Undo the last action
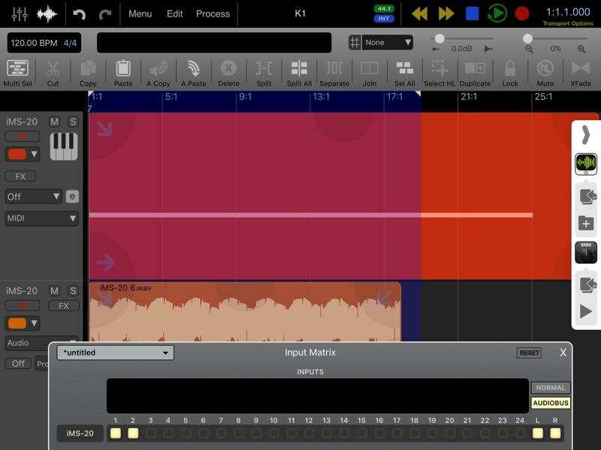 [x=79, y=14]
